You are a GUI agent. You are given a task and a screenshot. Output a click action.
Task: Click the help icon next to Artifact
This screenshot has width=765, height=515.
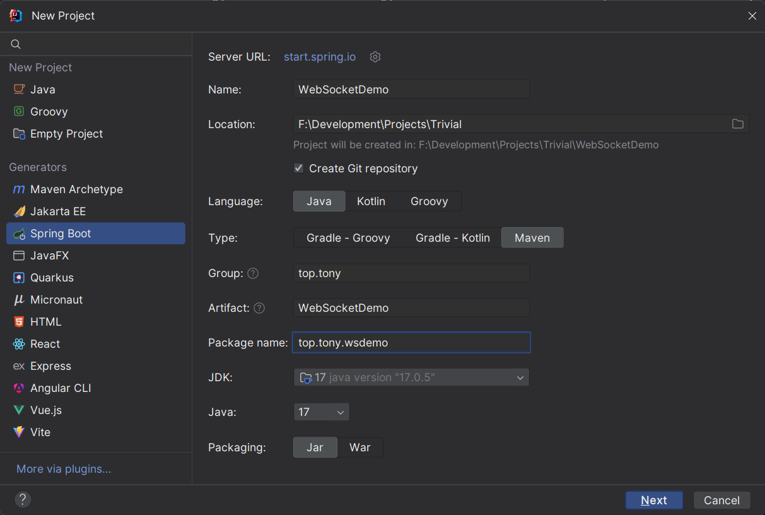(x=259, y=308)
